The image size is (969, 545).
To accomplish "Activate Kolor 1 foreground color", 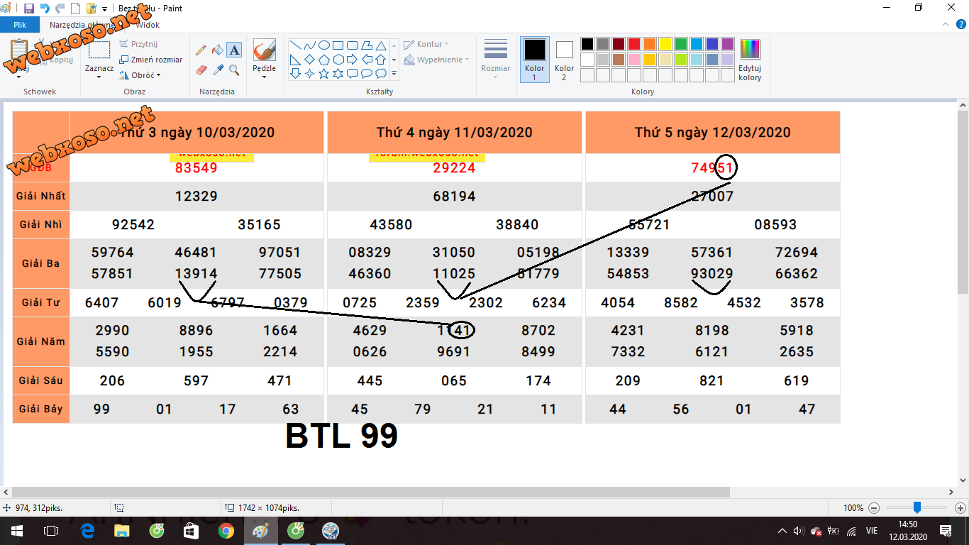I will point(534,60).
